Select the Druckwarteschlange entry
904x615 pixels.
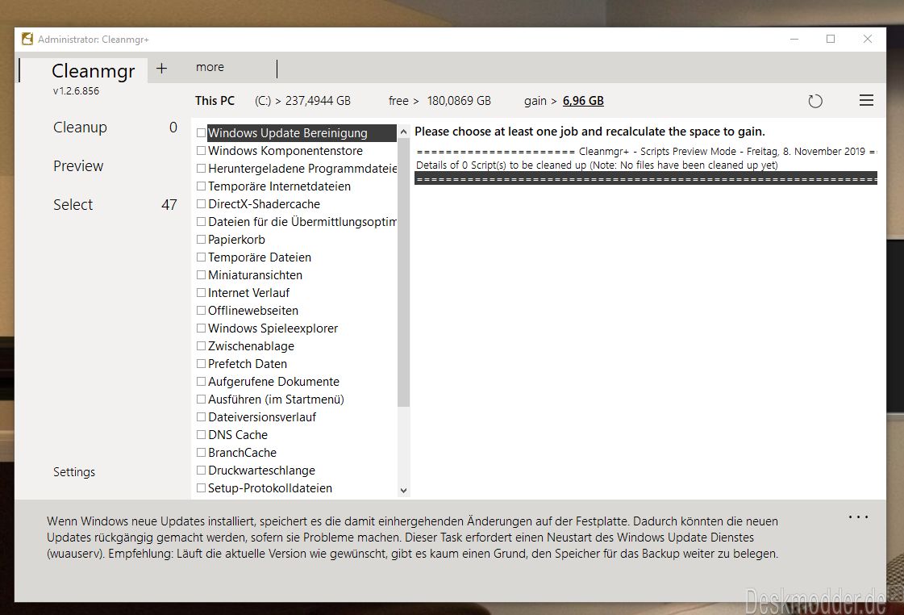coord(261,471)
